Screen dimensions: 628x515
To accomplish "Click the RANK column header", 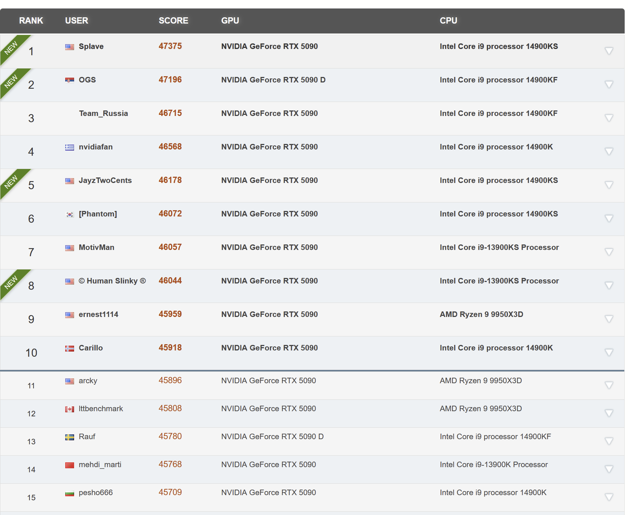I will (x=31, y=21).
